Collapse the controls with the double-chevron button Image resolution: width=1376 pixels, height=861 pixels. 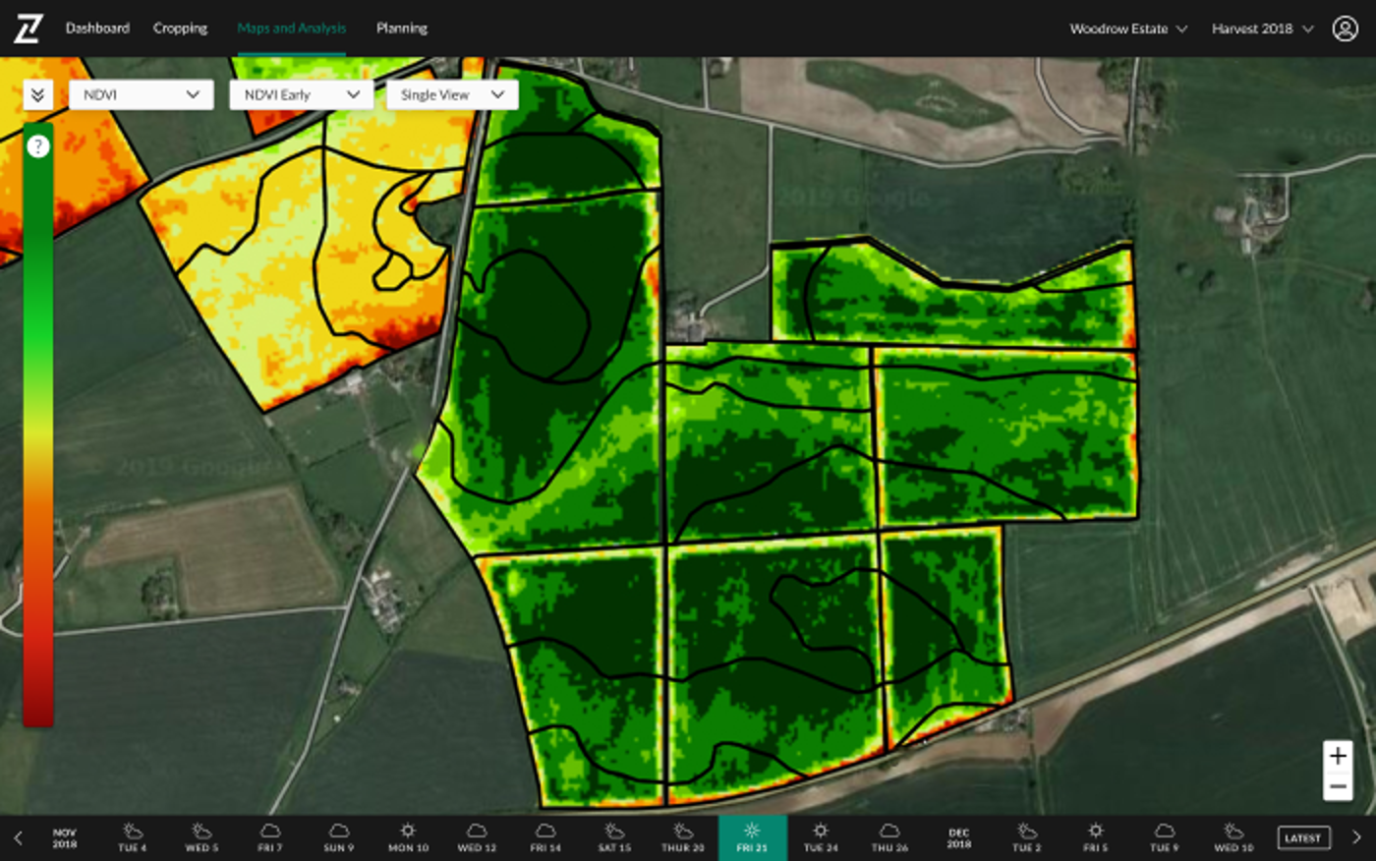tap(37, 94)
